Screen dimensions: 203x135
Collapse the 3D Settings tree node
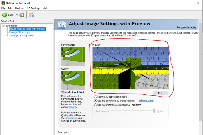pyautogui.click(x=4, y=26)
